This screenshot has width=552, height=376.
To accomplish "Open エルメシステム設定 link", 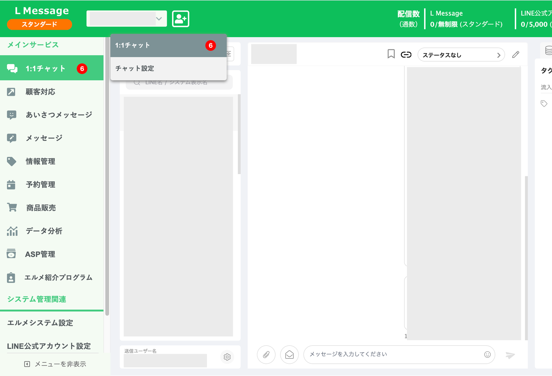I will point(40,323).
